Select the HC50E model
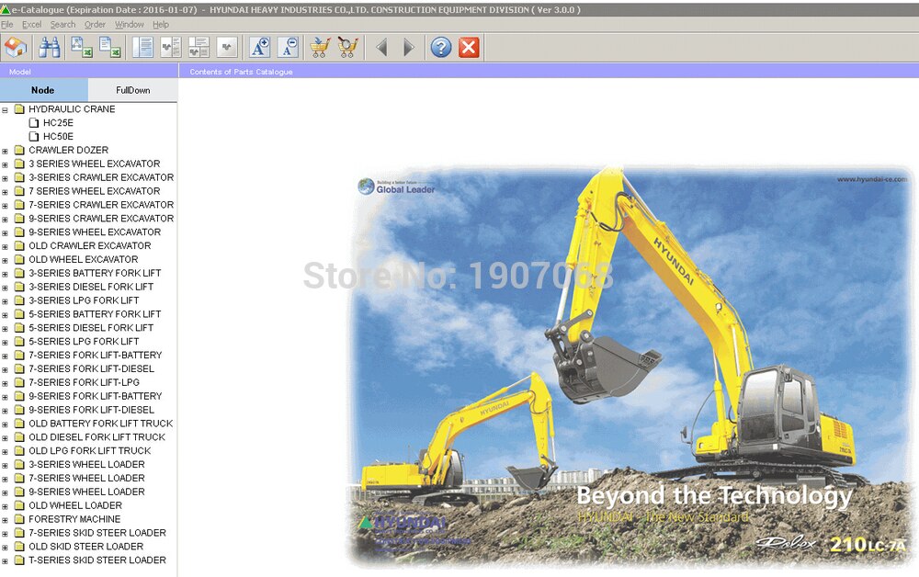Screen dimensions: 919x577 58,137
